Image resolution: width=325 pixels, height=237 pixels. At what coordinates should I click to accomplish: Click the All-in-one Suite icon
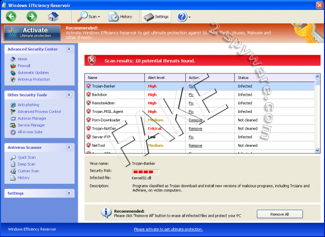coord(13,132)
